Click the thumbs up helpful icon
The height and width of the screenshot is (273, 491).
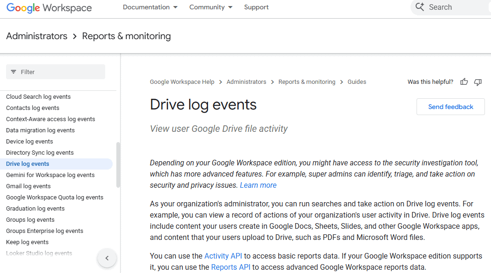[464, 82]
